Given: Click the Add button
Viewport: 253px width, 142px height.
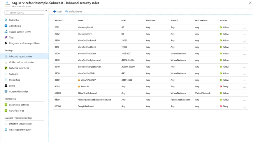Looking at the screenshot, I should coord(58,11).
